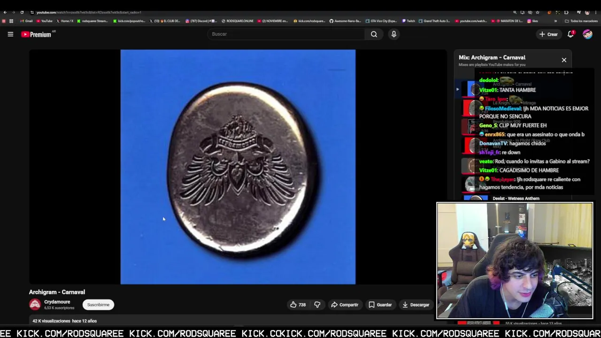Save video with the Guardar button
Image resolution: width=601 pixels, height=338 pixels.
pyautogui.click(x=380, y=305)
